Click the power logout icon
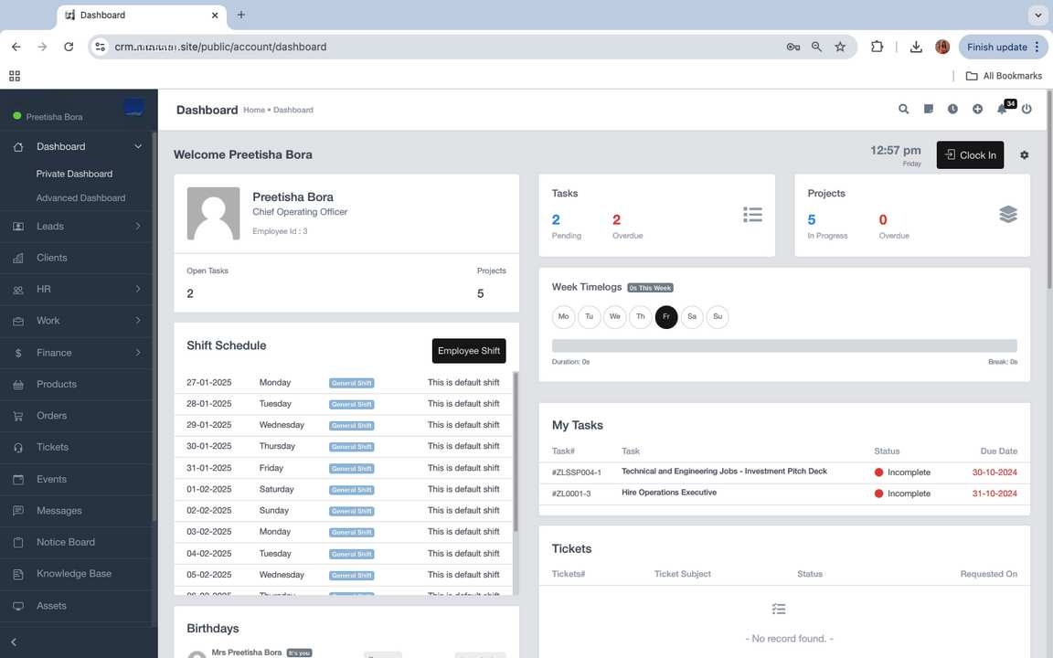This screenshot has width=1053, height=658. [1026, 109]
